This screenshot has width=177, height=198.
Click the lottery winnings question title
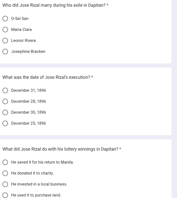(60, 149)
